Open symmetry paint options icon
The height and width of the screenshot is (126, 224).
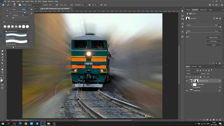tap(105, 5)
